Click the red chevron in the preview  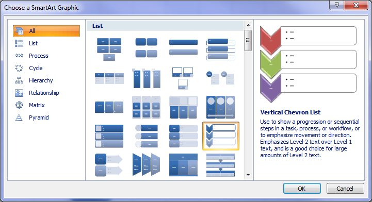point(270,40)
